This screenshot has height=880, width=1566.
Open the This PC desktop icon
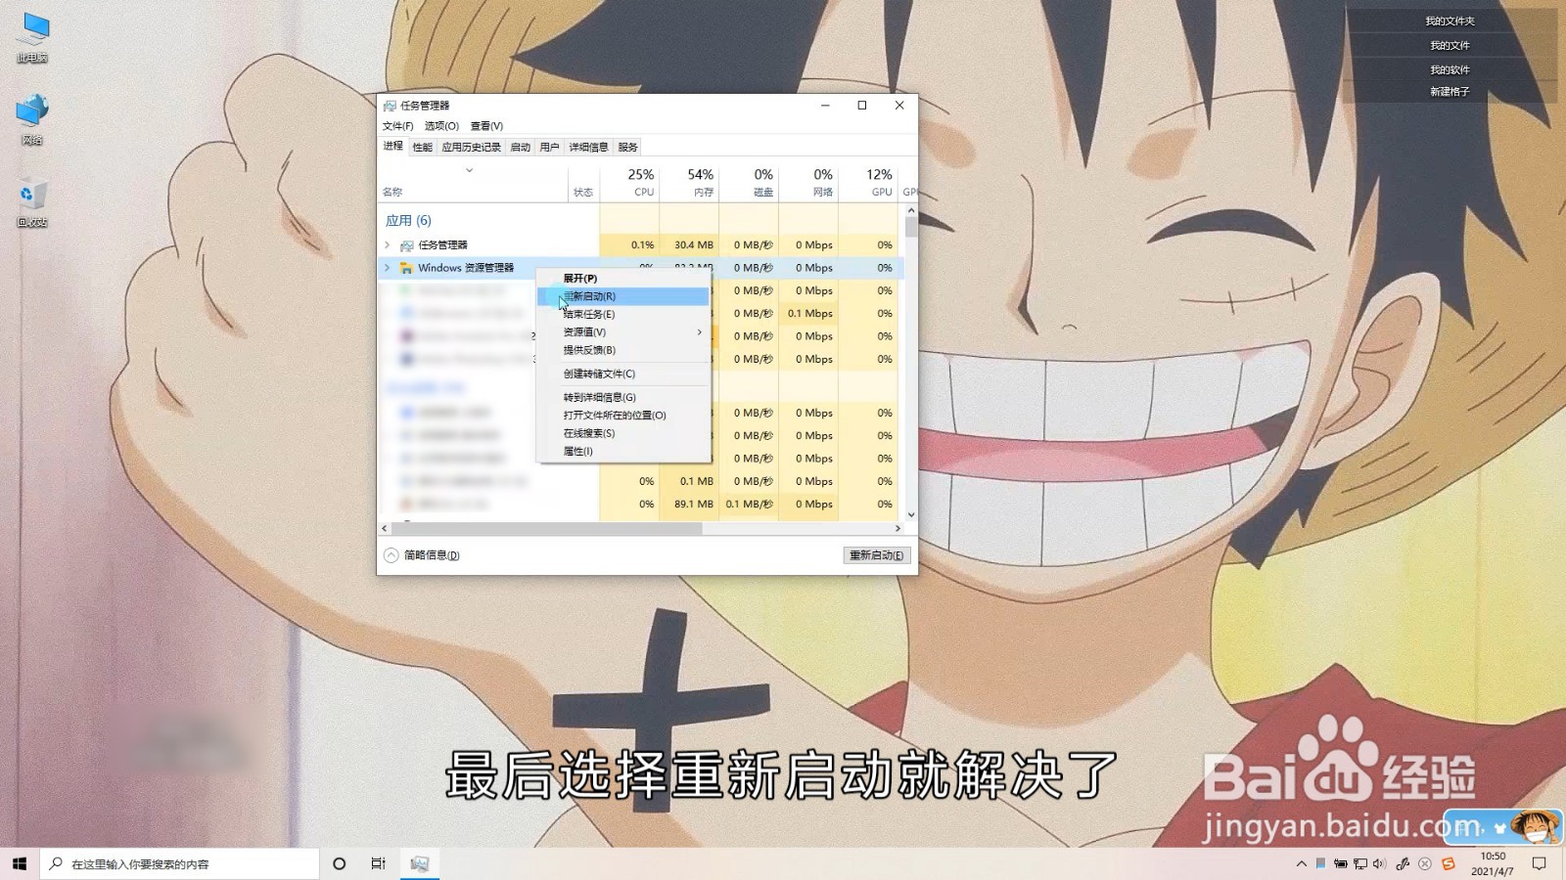[32, 37]
